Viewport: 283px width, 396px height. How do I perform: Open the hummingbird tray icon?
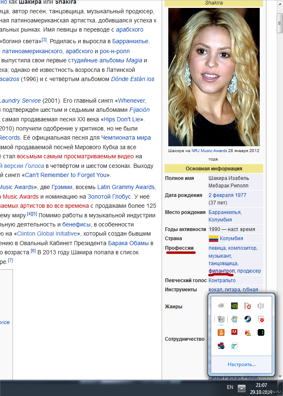(x=234, y=346)
